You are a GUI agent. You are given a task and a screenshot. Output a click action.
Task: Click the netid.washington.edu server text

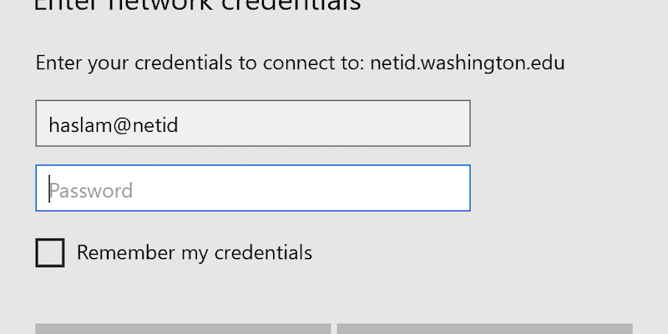tap(468, 63)
